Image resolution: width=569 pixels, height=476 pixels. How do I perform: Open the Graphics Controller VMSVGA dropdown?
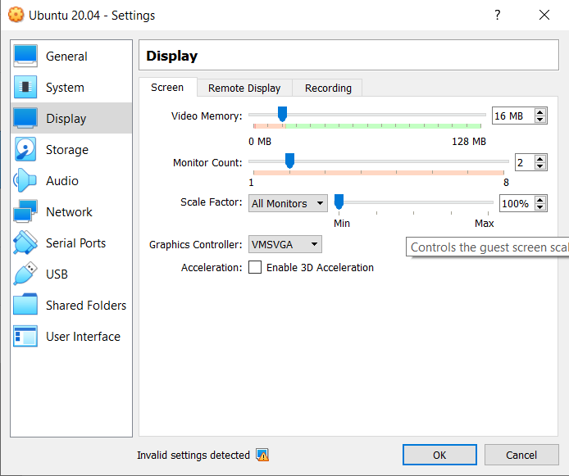coord(284,244)
